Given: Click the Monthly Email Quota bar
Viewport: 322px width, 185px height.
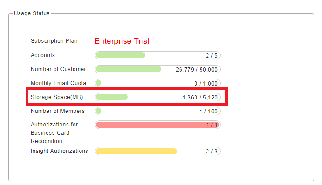Looking at the screenshot, I should tap(157, 83).
